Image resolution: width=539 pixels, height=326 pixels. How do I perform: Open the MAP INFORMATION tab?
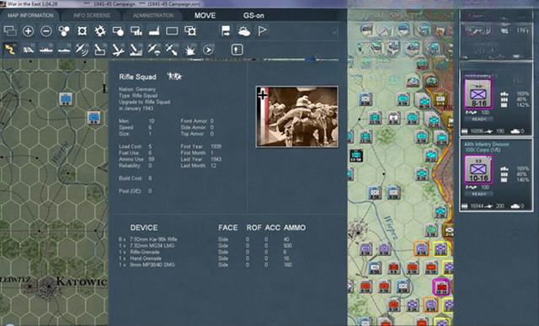30,15
